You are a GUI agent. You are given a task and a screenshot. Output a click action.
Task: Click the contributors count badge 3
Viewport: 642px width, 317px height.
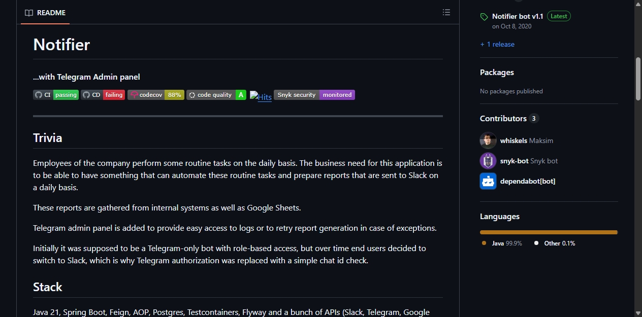tap(533, 118)
